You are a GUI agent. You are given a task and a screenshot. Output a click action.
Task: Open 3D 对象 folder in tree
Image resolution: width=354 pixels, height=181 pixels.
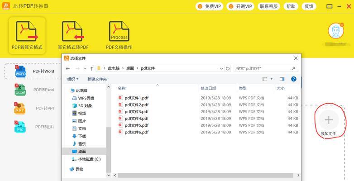[x=82, y=106]
